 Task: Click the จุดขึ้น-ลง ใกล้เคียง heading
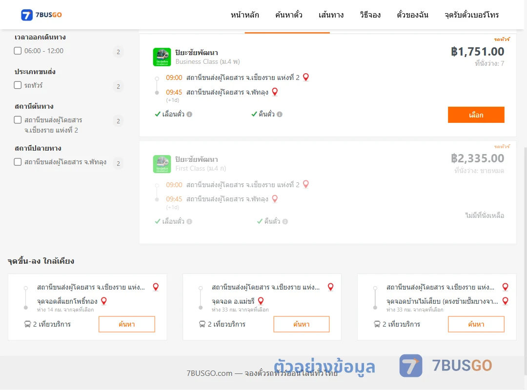41,261
